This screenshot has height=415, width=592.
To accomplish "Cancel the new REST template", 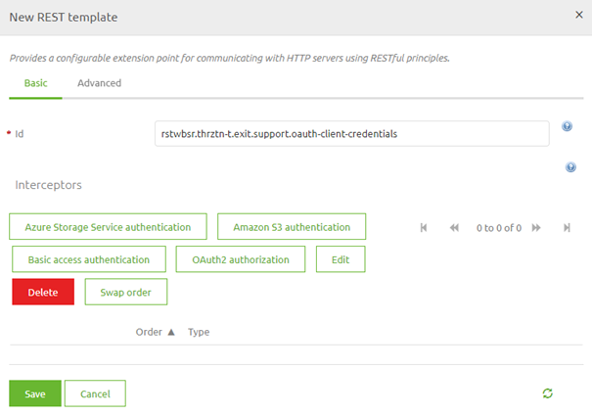I will (95, 393).
